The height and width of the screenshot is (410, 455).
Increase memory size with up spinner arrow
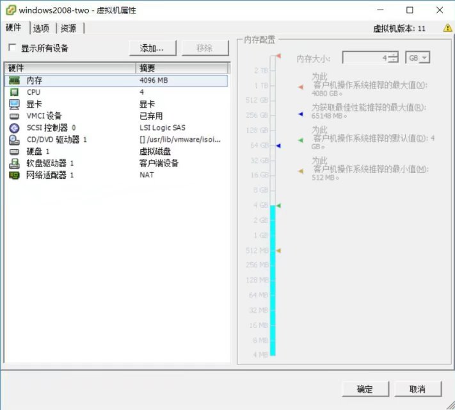coord(393,54)
